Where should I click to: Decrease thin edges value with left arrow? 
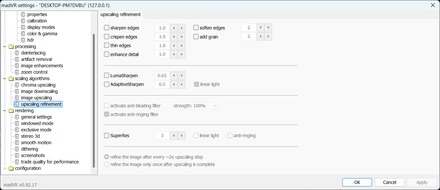click(174, 45)
